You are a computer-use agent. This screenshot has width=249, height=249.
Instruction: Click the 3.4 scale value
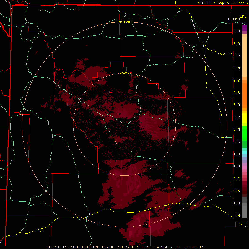point(237,129)
